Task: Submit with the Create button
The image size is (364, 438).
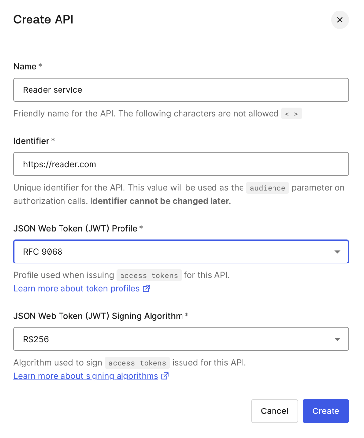Action: pyautogui.click(x=326, y=411)
